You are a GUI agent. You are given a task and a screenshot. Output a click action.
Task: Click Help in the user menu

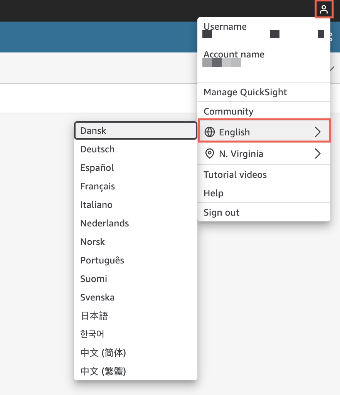pos(213,193)
